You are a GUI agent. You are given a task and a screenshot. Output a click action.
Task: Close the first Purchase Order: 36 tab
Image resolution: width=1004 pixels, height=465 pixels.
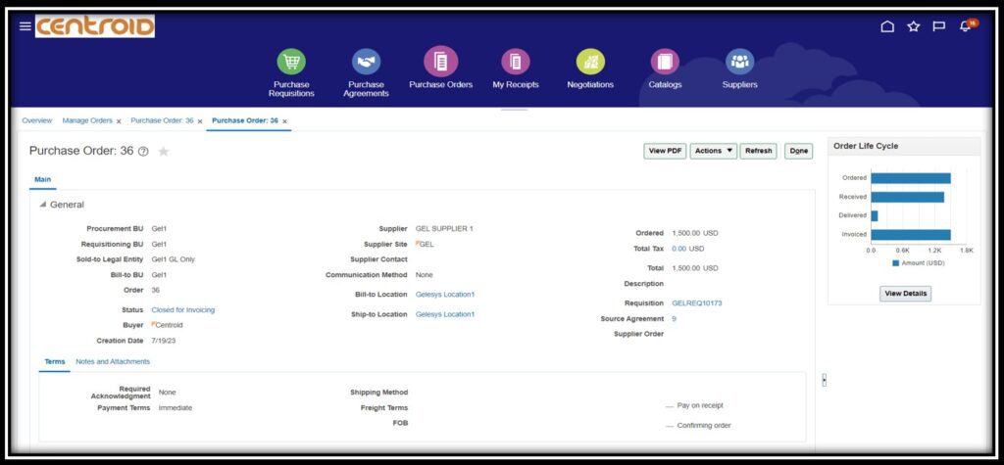click(200, 120)
